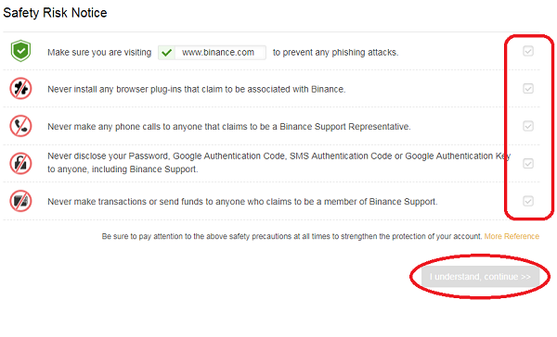Tick the browser plug-ins warning checkbox
This screenshot has height=337, width=557.
click(x=528, y=88)
